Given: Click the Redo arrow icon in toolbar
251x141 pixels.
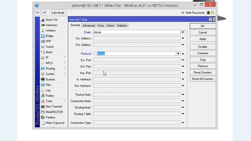Looking at the screenshot, I should point(44,13).
